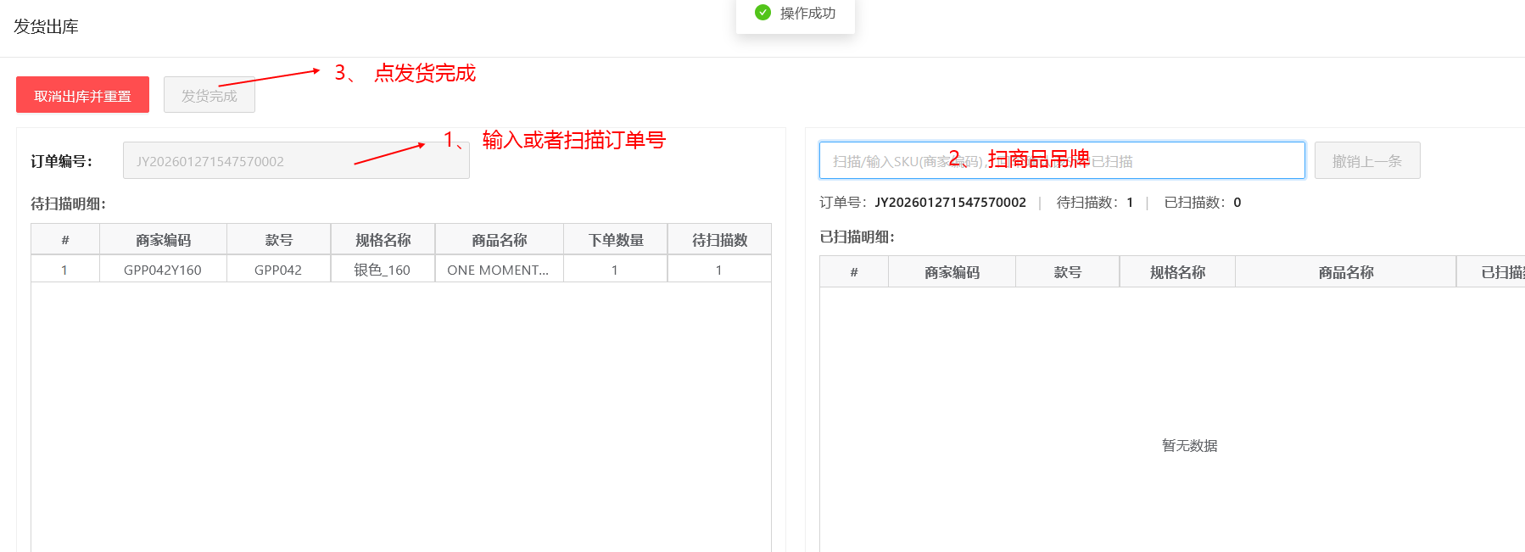Click 规格名称 header in 待扫描明细 table

click(x=383, y=240)
